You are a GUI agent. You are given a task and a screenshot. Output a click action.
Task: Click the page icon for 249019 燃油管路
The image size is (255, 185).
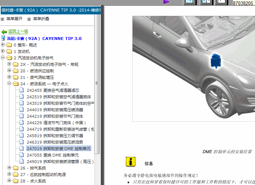point(21,161)
